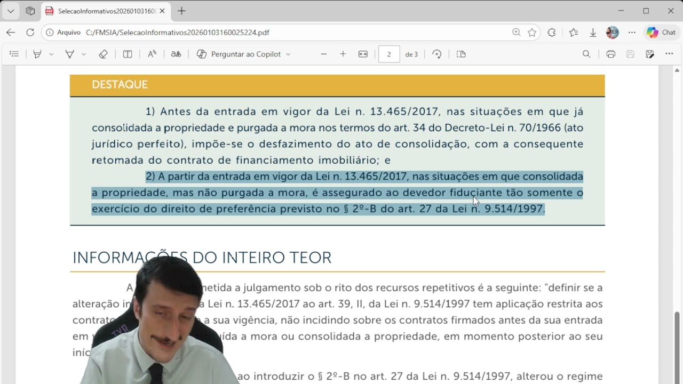The height and width of the screenshot is (384, 683).
Task: Click the save as icon
Action: pyautogui.click(x=649, y=54)
